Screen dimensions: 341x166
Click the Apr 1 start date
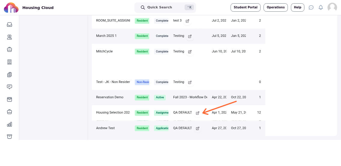pyautogui.click(x=219, y=113)
